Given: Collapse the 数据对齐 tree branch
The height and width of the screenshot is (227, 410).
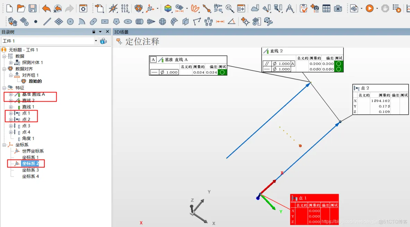Looking at the screenshot, I should coord(4,69).
